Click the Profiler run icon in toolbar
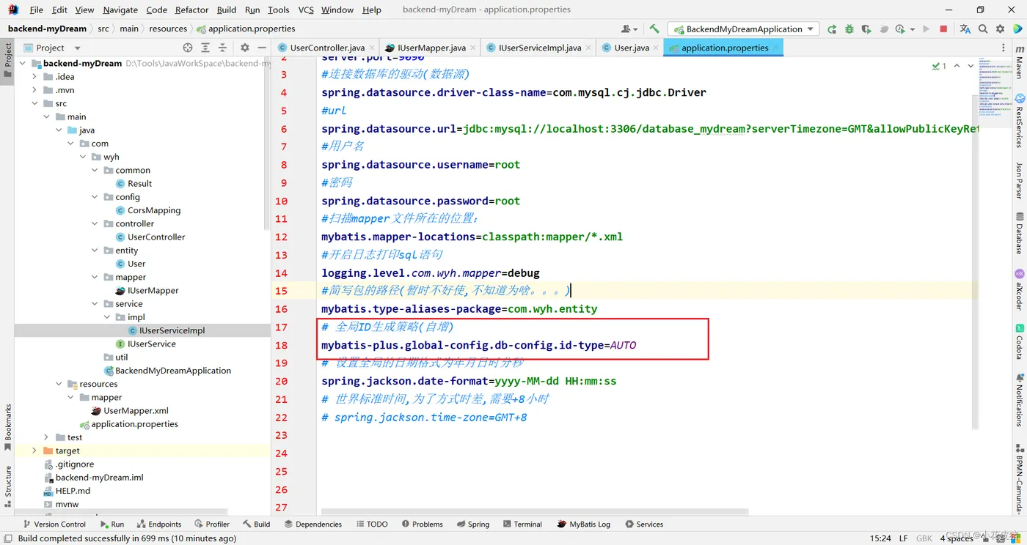 pos(901,29)
